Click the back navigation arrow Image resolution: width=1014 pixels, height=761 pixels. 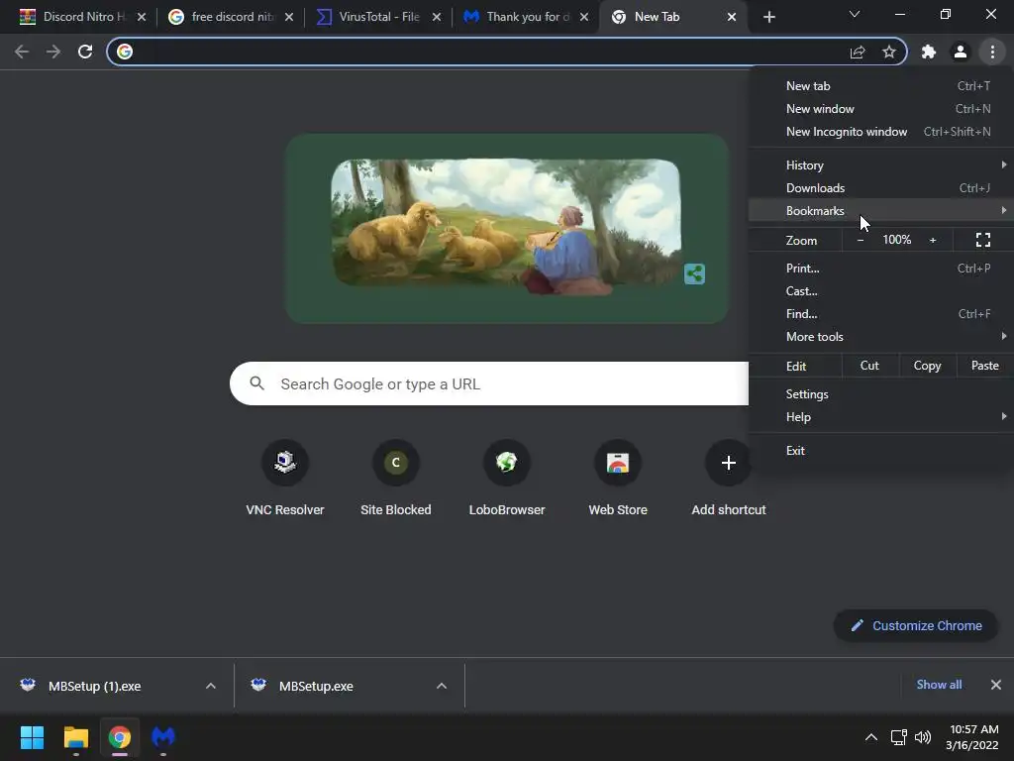coord(22,52)
